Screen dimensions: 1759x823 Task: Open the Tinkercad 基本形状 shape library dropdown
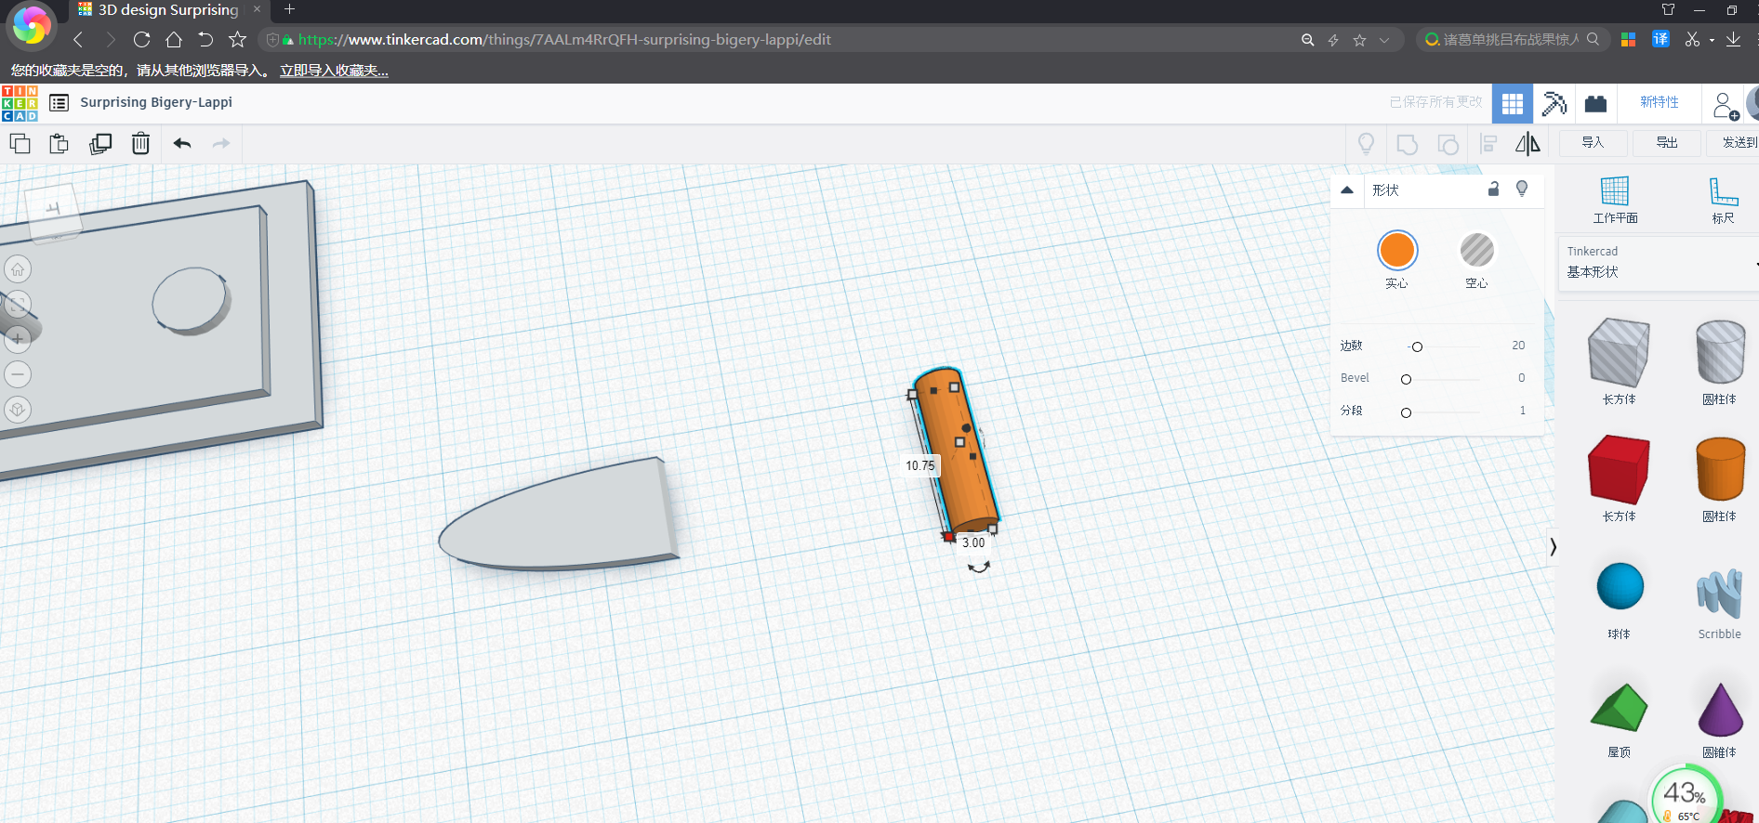pos(1658,263)
